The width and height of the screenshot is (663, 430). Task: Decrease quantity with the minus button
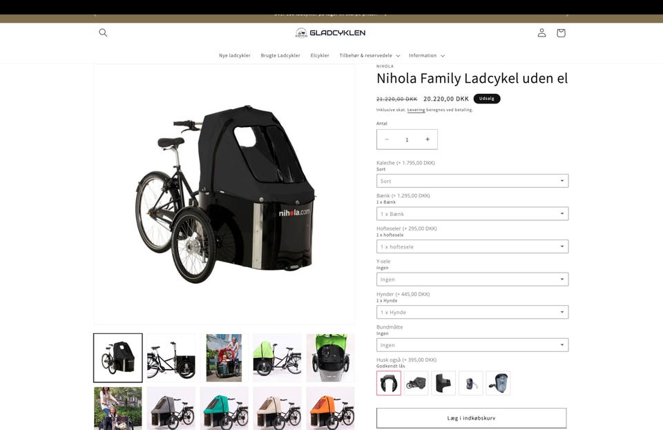(x=387, y=139)
